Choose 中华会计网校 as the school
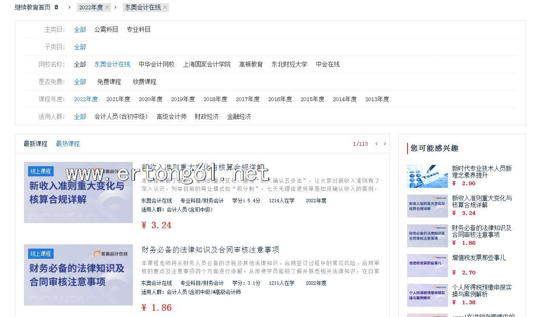The width and height of the screenshot is (540, 317). point(156,64)
